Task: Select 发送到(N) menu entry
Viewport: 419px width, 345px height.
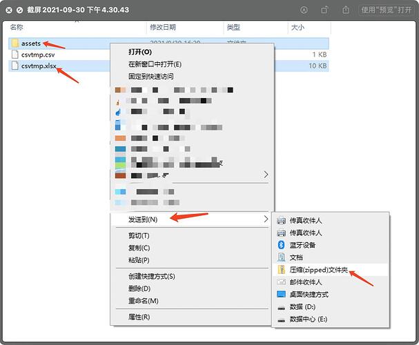Action: click(x=192, y=219)
